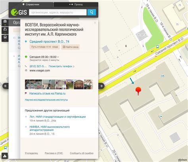Screen dimensions: 188x162
Task: Open the fourth photo thumbnail
Action: [70, 84]
